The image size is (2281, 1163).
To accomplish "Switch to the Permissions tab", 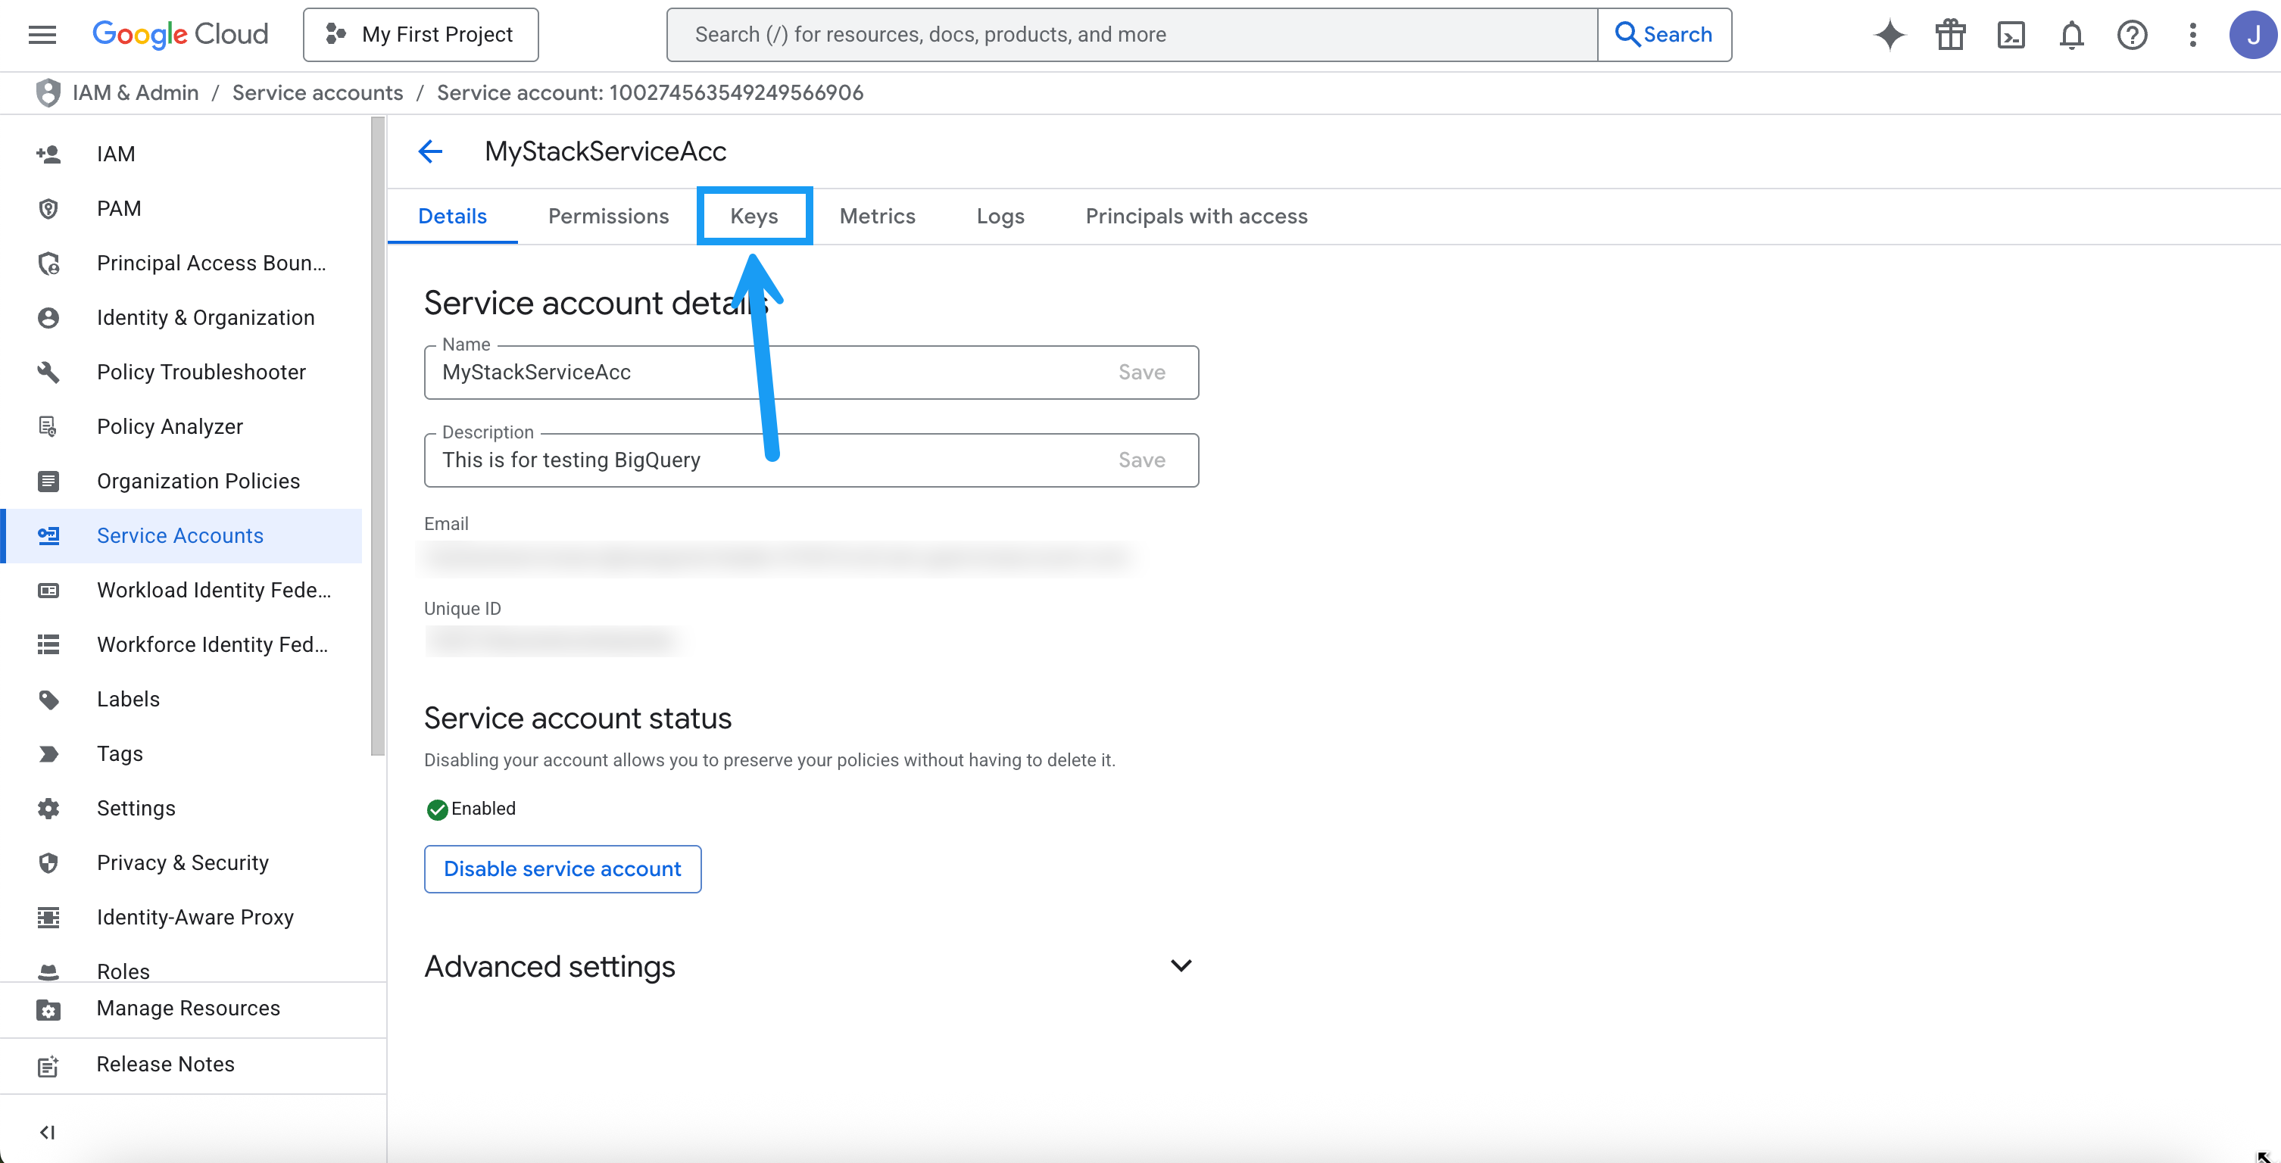I will pyautogui.click(x=608, y=216).
